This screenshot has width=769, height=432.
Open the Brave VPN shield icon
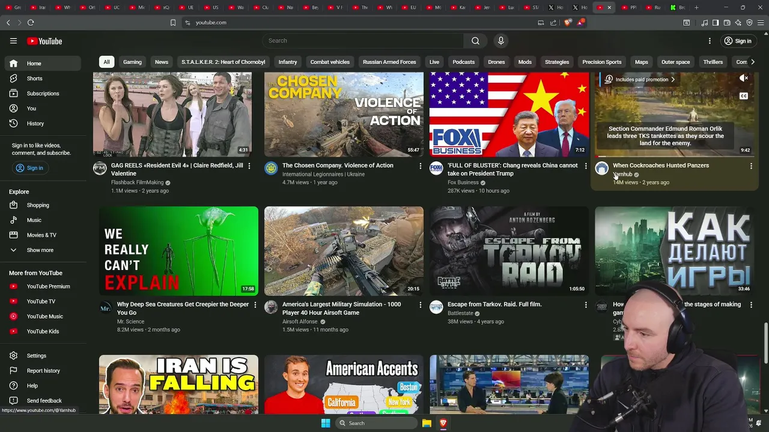tap(749, 22)
